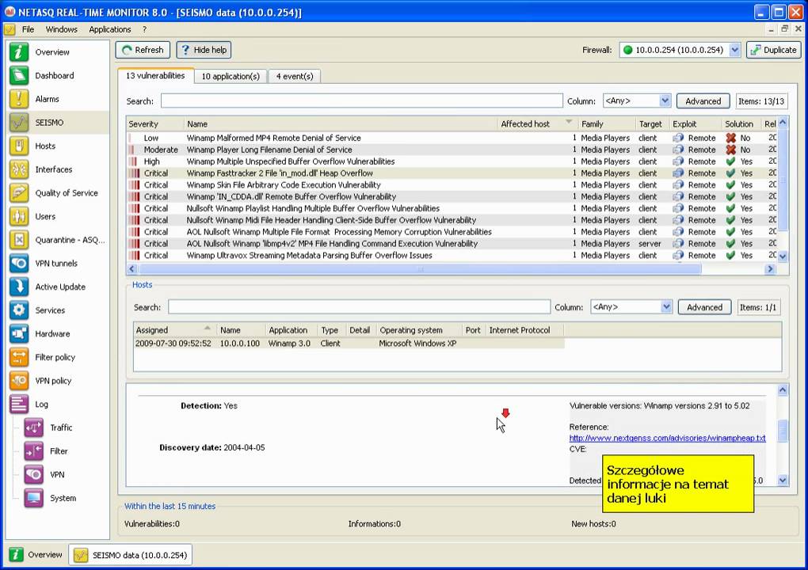Open the nextgenss.com advisory reference link
This screenshot has height=570, width=808.
[x=667, y=438]
